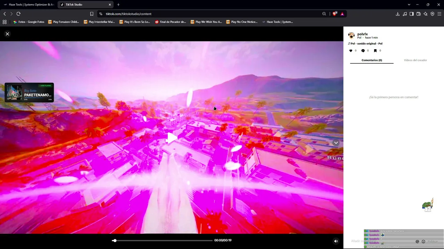Click the Publicar button
444x249 pixels.
point(433,241)
